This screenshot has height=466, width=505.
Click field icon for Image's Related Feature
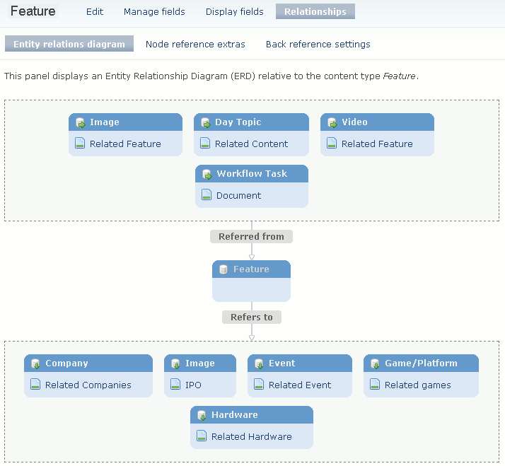click(80, 143)
